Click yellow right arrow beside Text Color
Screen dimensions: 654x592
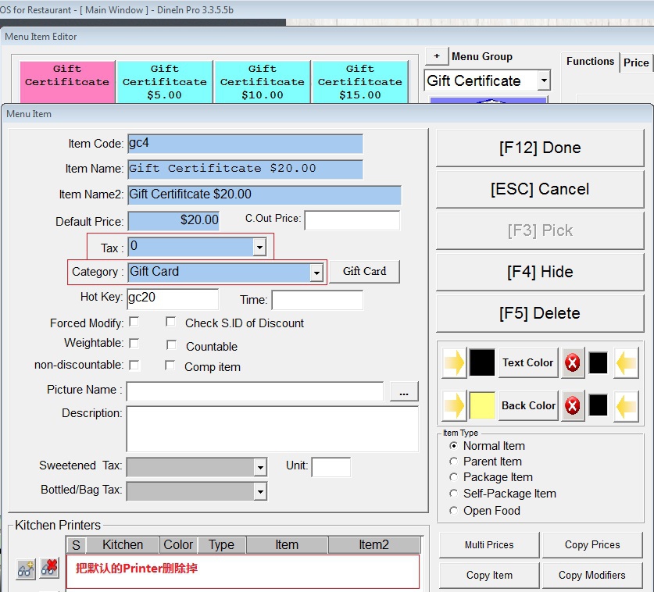454,362
